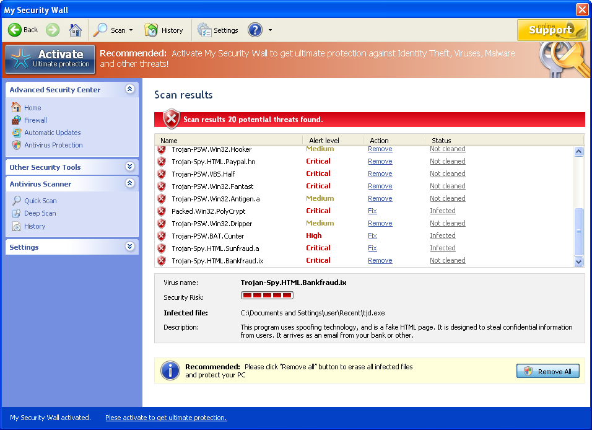Click the green Back arrow icon
The width and height of the screenshot is (592, 430).
(x=15, y=30)
